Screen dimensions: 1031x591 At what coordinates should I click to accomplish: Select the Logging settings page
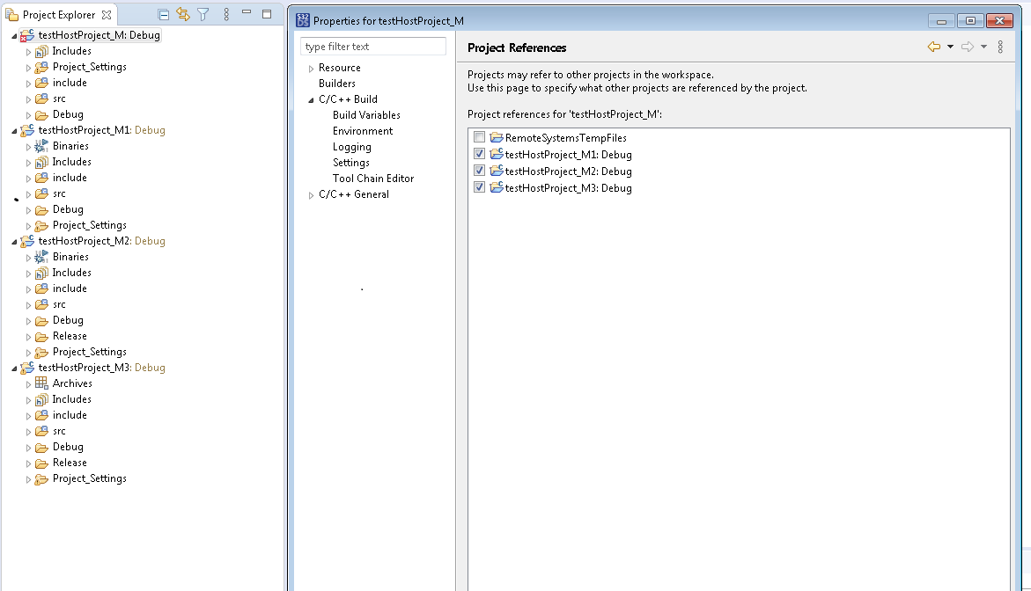click(x=352, y=147)
